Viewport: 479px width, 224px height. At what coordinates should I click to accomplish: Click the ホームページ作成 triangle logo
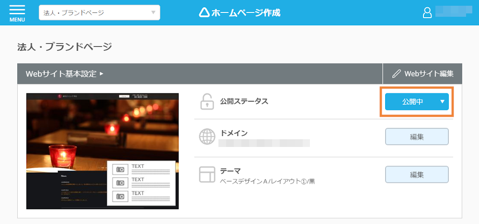(x=204, y=13)
